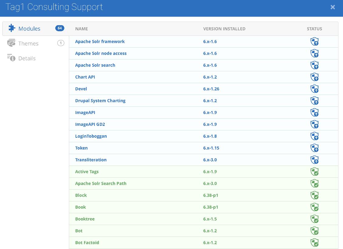Click Token version 6.x-1.15

pos(211,148)
